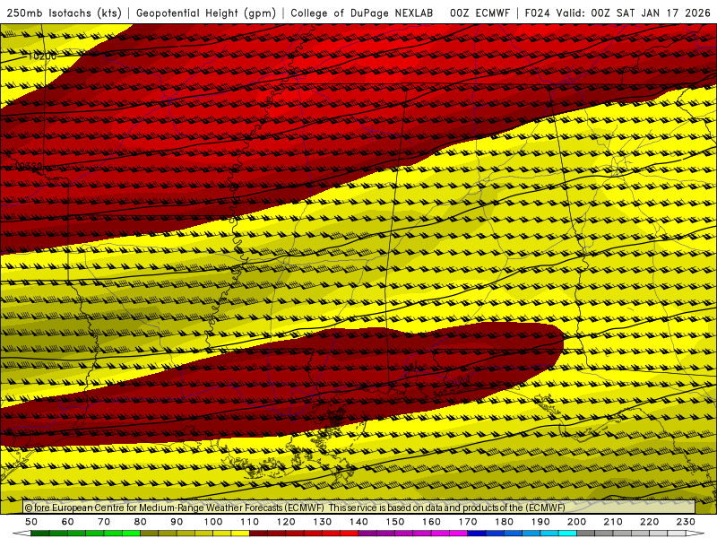Click the '80' value on the color scale
Screen dimensions: 717x538
[x=141, y=522]
